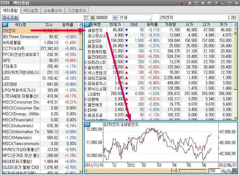Select the 파워로직스 stock row
Screen dimensions: 240x176
[x=159, y=83]
